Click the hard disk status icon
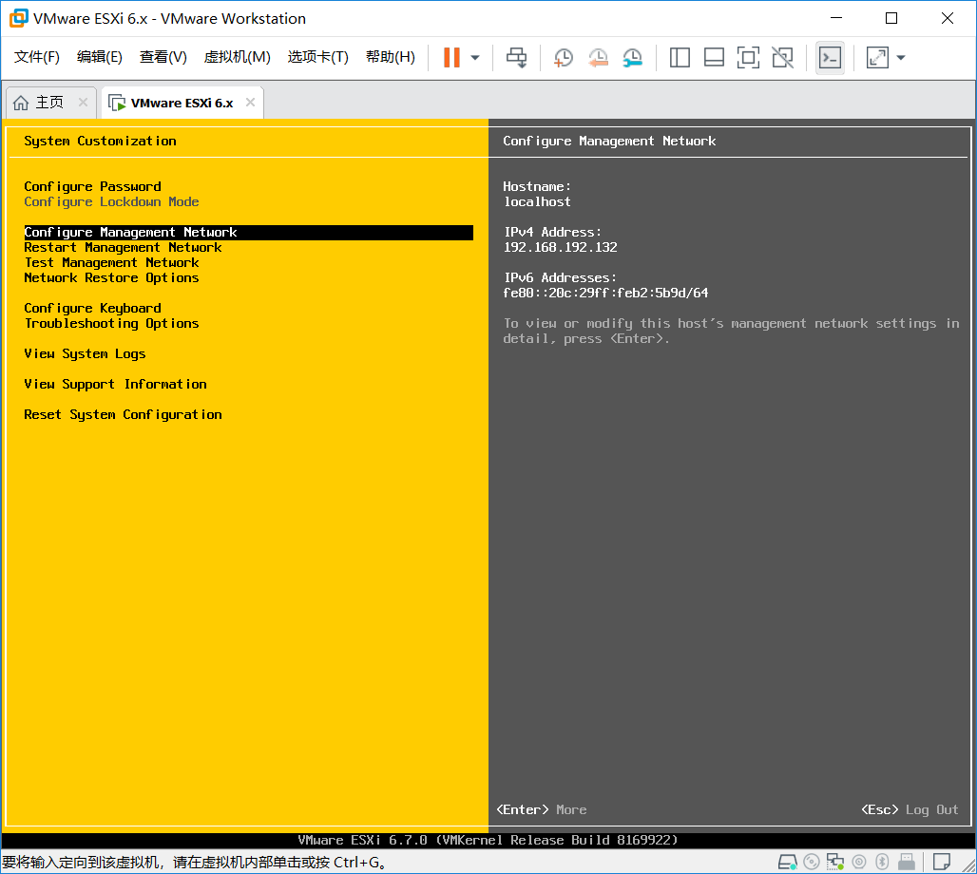 pyautogui.click(x=788, y=863)
